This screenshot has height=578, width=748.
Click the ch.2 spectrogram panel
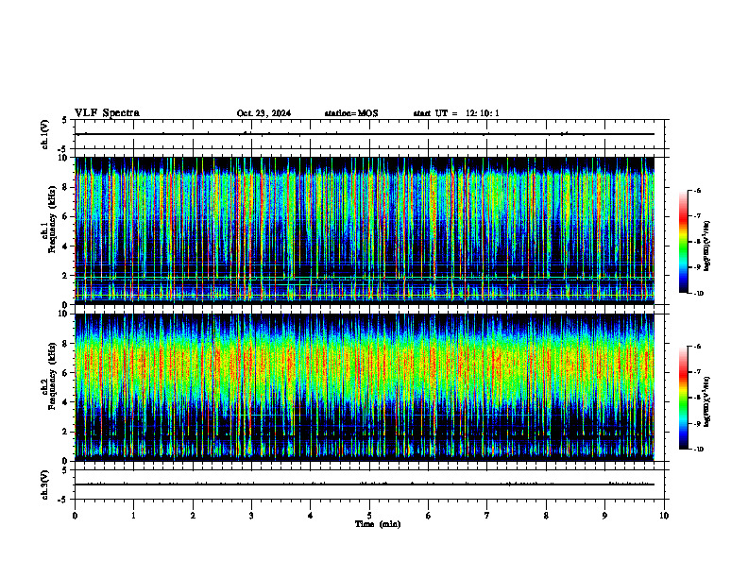point(365,387)
